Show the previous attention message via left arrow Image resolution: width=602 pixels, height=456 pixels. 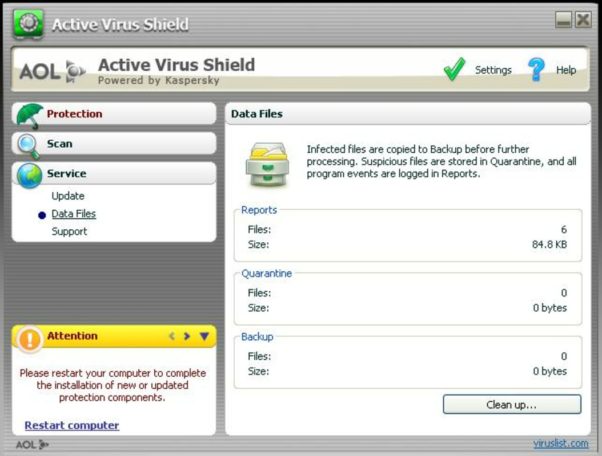point(172,336)
